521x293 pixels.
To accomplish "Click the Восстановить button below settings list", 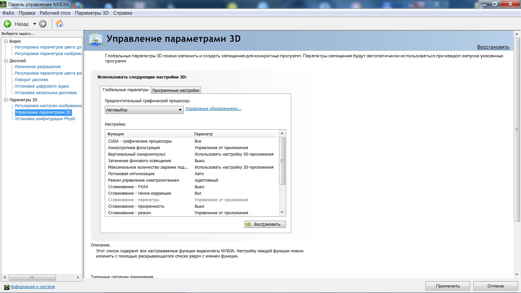I will pos(265,224).
